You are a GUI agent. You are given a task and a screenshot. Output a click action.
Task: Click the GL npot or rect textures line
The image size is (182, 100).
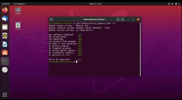[65, 44]
